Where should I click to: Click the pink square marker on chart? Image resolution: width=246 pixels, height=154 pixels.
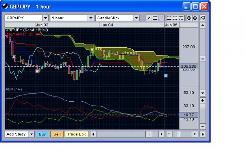[x=37, y=71]
